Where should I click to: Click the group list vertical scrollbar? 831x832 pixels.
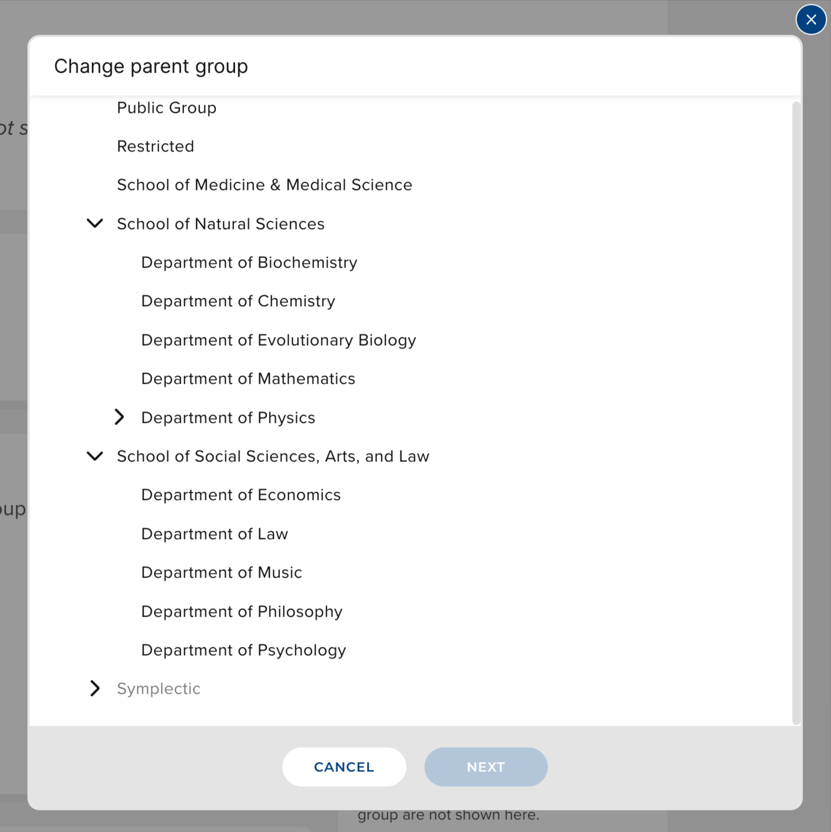796,413
